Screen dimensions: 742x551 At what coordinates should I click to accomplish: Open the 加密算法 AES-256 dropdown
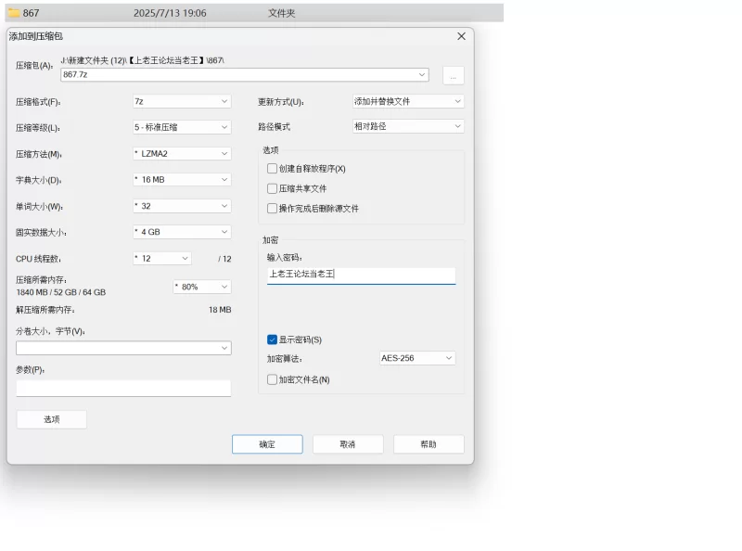point(417,358)
